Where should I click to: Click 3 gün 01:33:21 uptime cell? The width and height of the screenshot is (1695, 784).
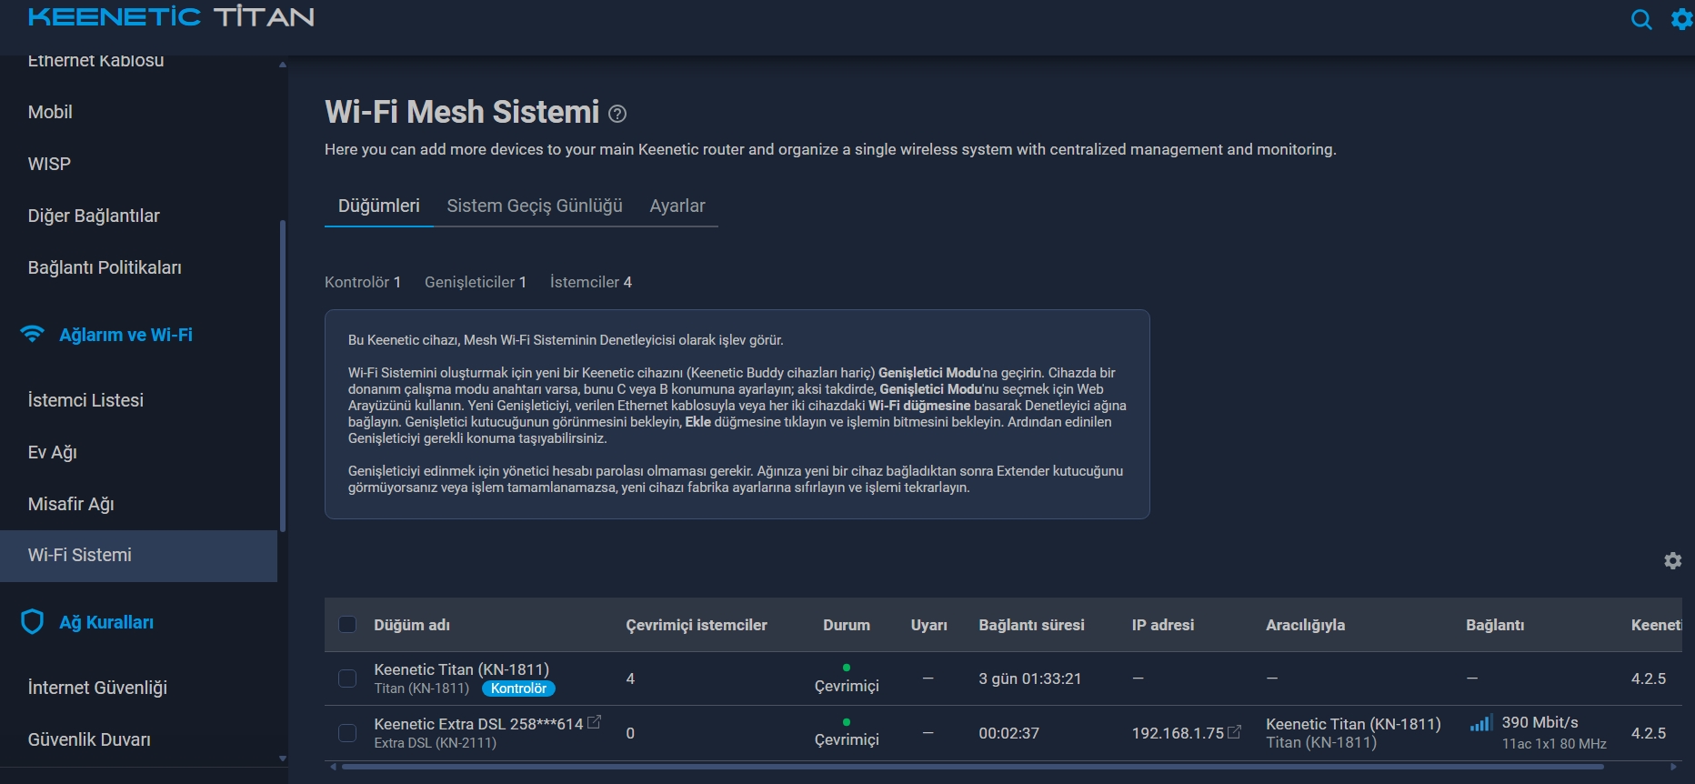[x=1030, y=678]
